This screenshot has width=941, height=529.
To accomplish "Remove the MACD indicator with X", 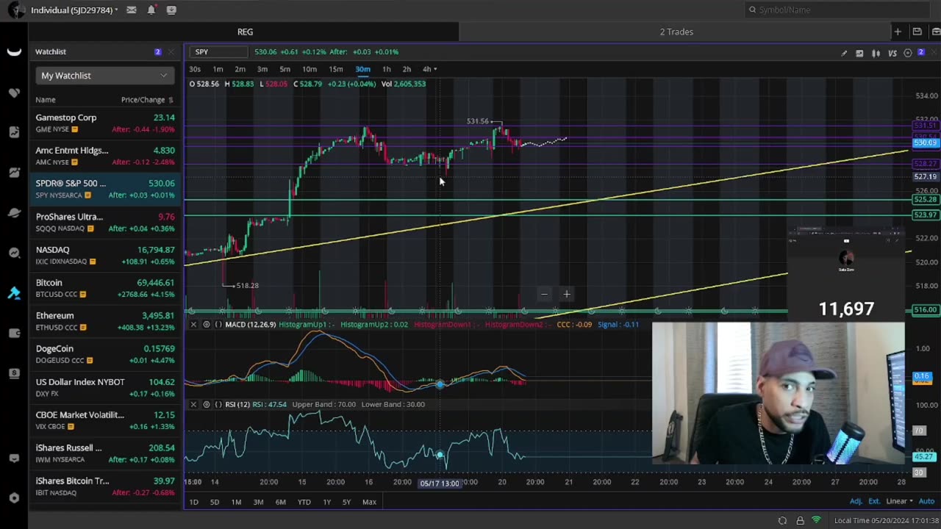I will 193,324.
